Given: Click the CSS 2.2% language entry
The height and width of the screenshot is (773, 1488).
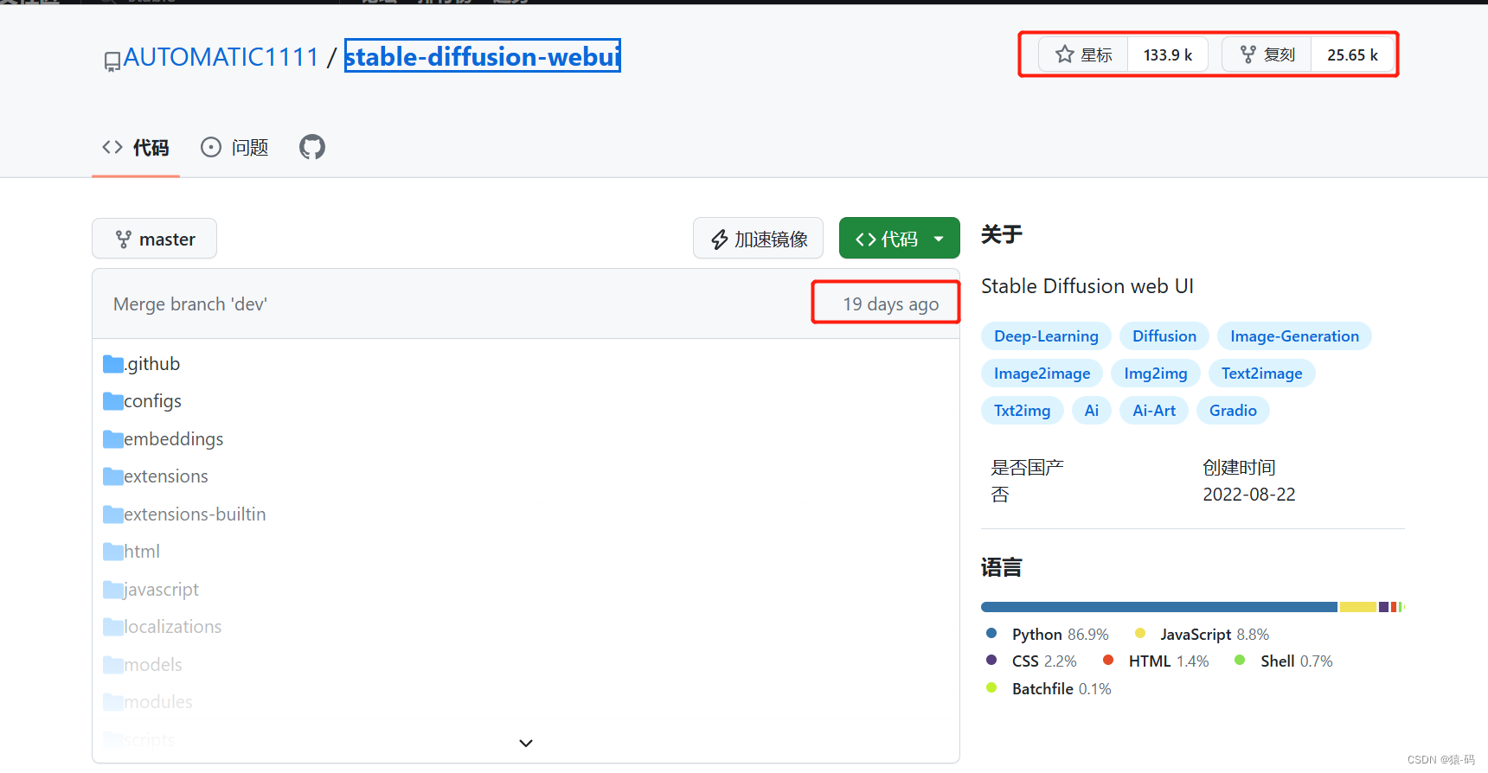Looking at the screenshot, I should (x=1031, y=661).
